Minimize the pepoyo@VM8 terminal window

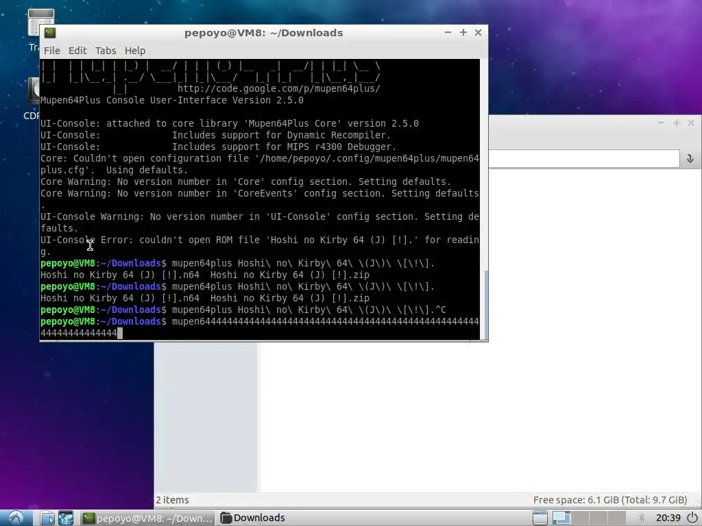448,33
